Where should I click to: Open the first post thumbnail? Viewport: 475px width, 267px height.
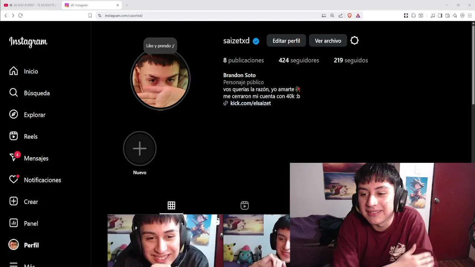click(165, 241)
